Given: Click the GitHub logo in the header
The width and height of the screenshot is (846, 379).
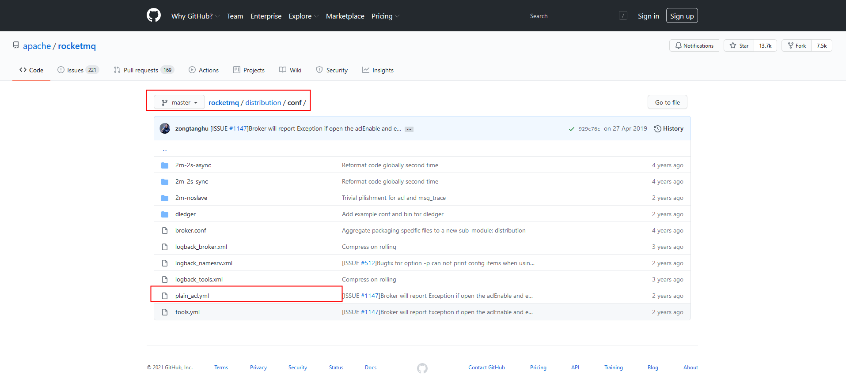Looking at the screenshot, I should (x=154, y=15).
